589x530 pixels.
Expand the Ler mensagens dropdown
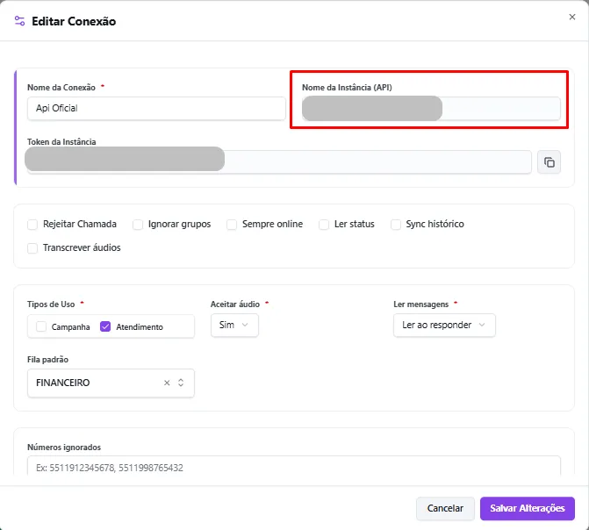point(444,325)
